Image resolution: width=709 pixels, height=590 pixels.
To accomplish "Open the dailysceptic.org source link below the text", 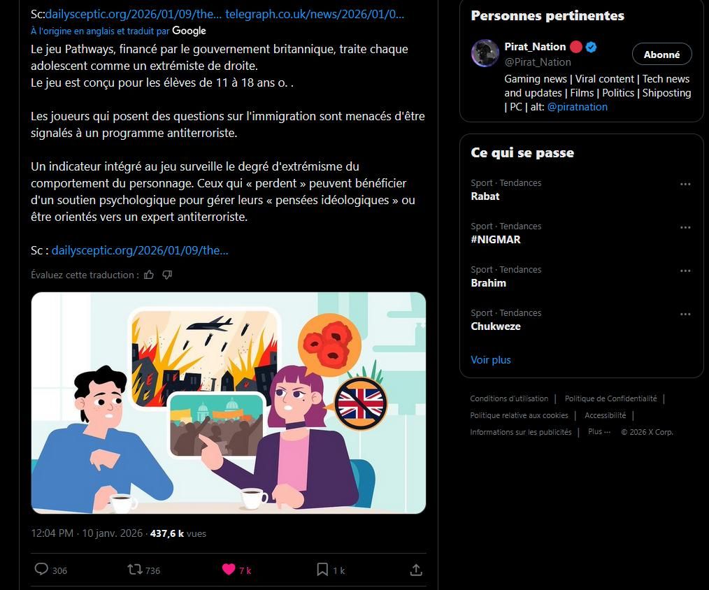I will (140, 250).
